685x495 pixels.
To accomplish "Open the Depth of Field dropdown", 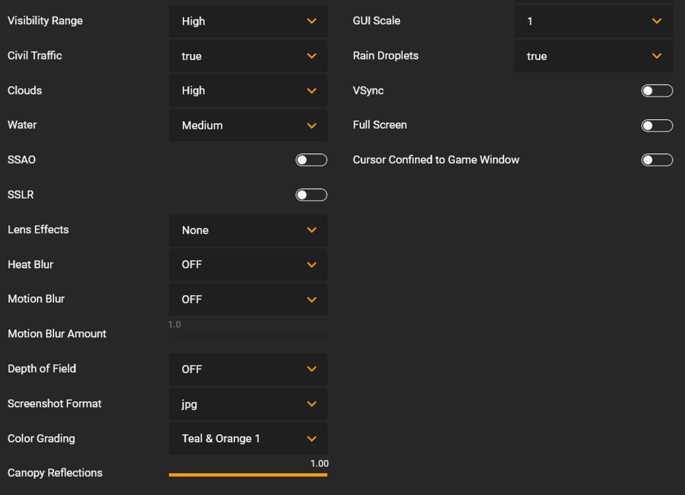I will point(247,369).
